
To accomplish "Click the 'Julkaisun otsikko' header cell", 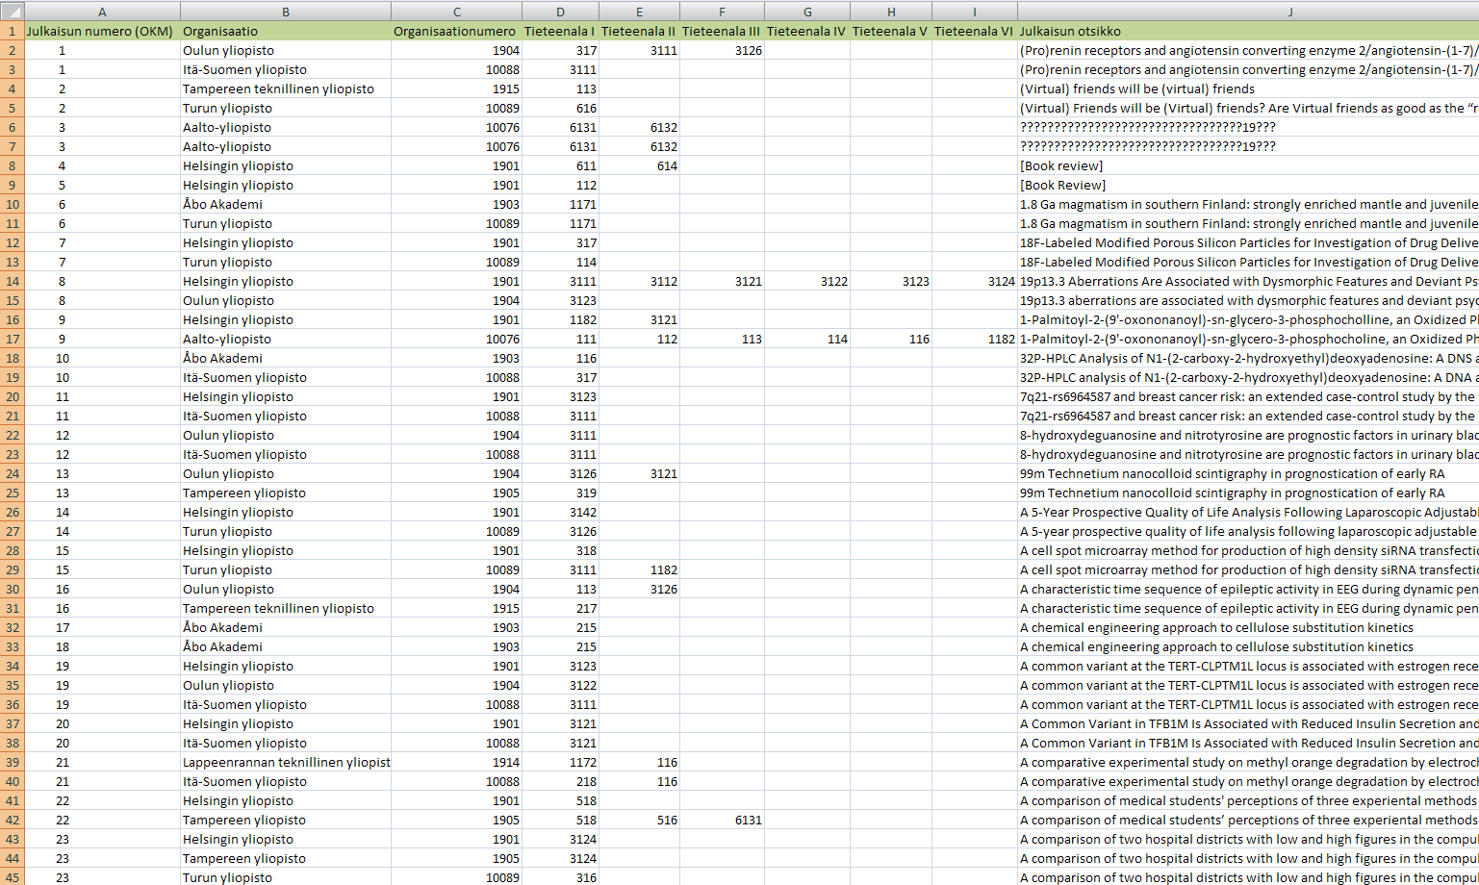I will (x=1248, y=31).
